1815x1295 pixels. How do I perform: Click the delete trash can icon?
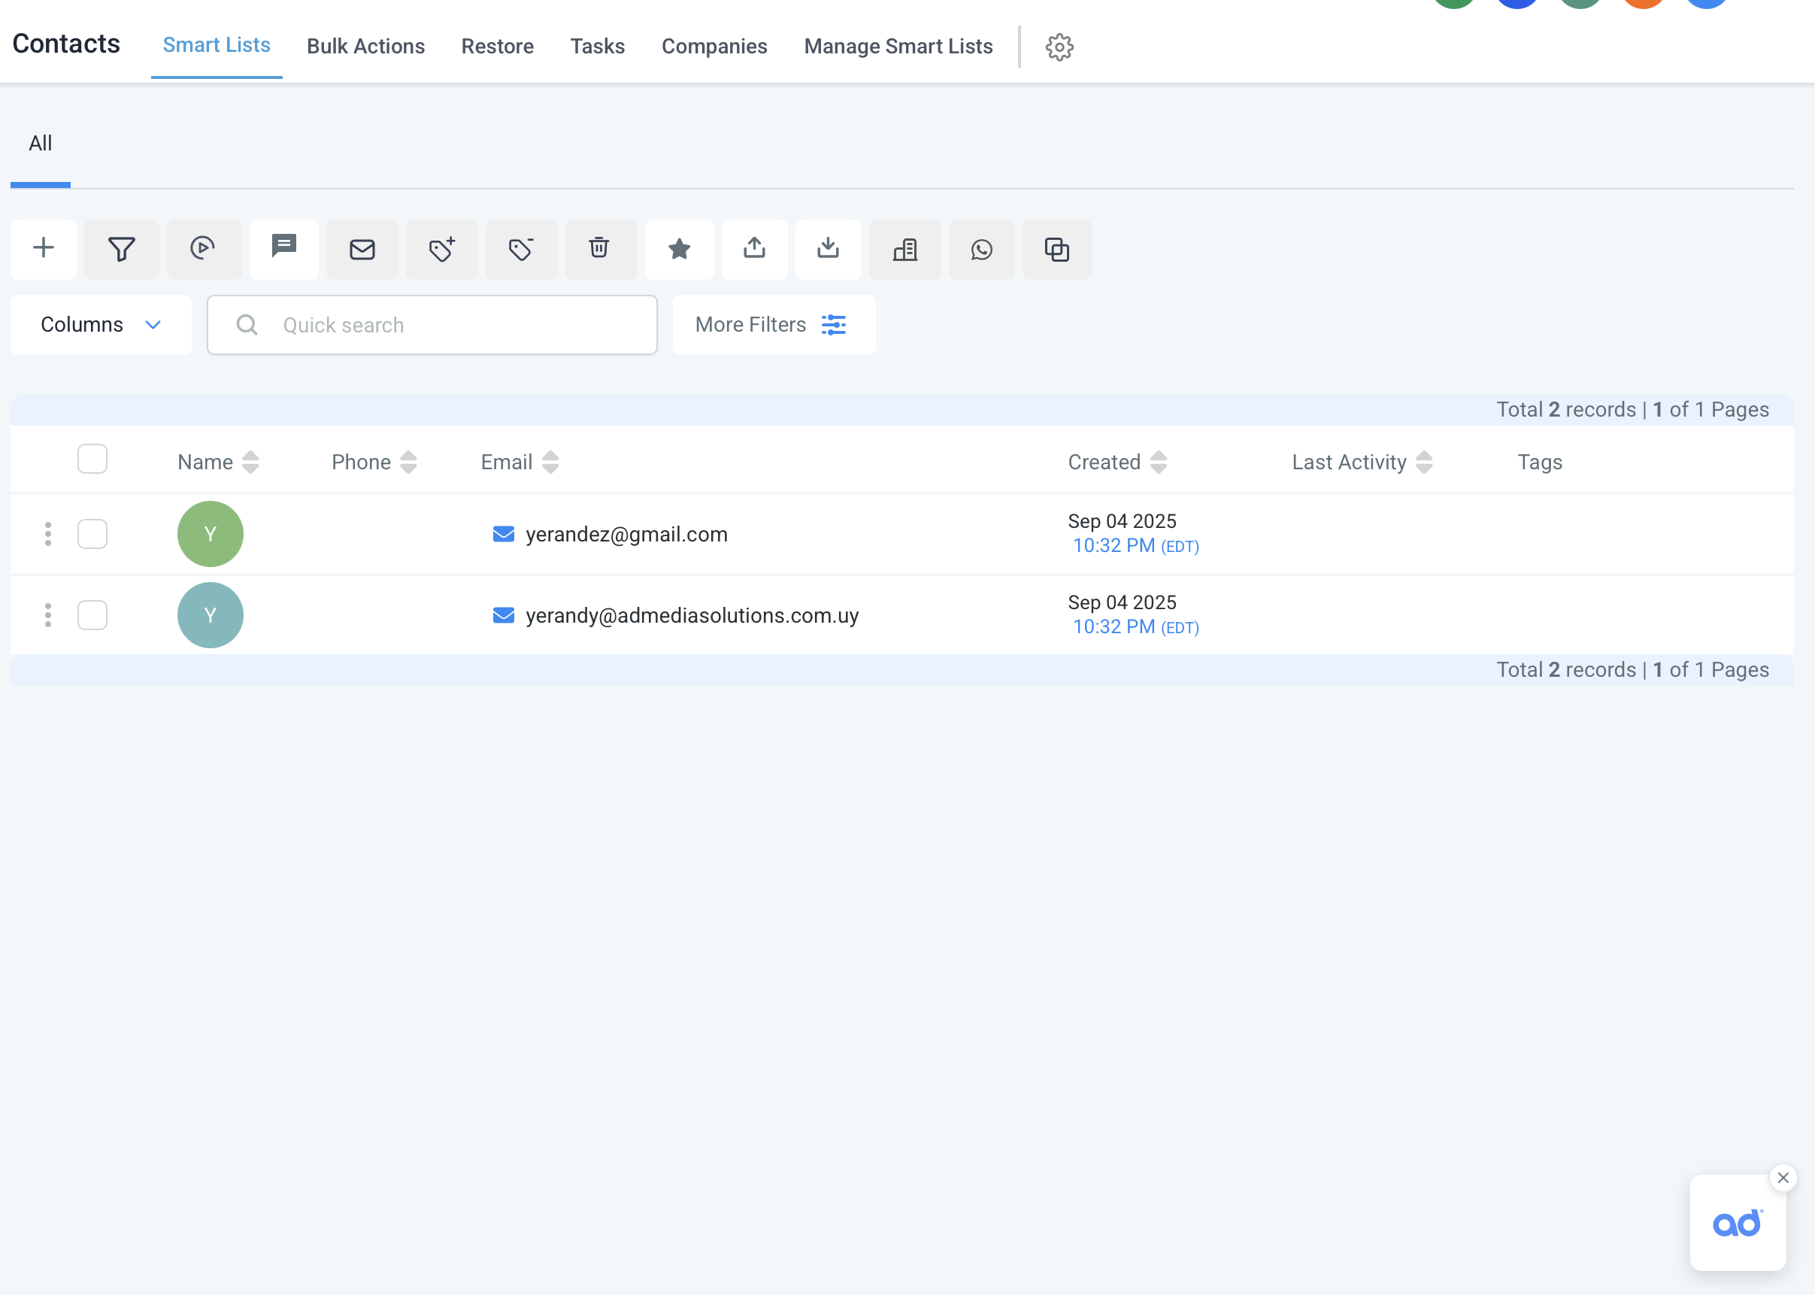tap(599, 249)
